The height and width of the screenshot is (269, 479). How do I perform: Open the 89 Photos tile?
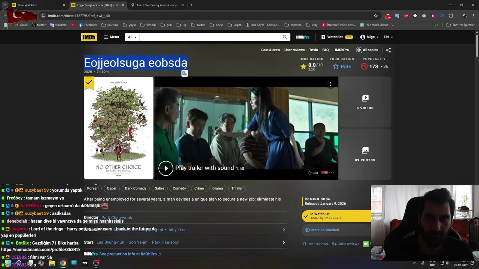coord(365,154)
